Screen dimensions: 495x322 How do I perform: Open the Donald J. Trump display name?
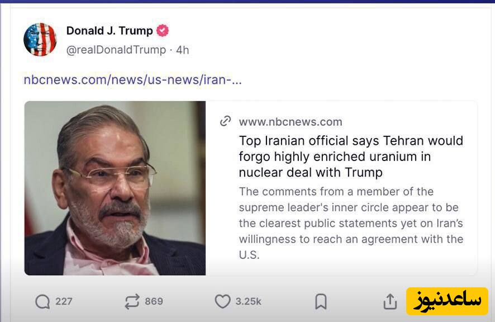point(110,31)
